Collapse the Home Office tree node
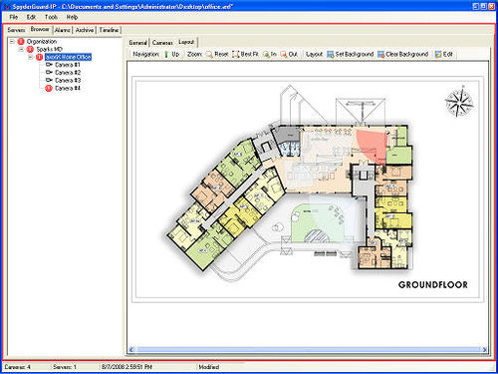 coord(31,57)
